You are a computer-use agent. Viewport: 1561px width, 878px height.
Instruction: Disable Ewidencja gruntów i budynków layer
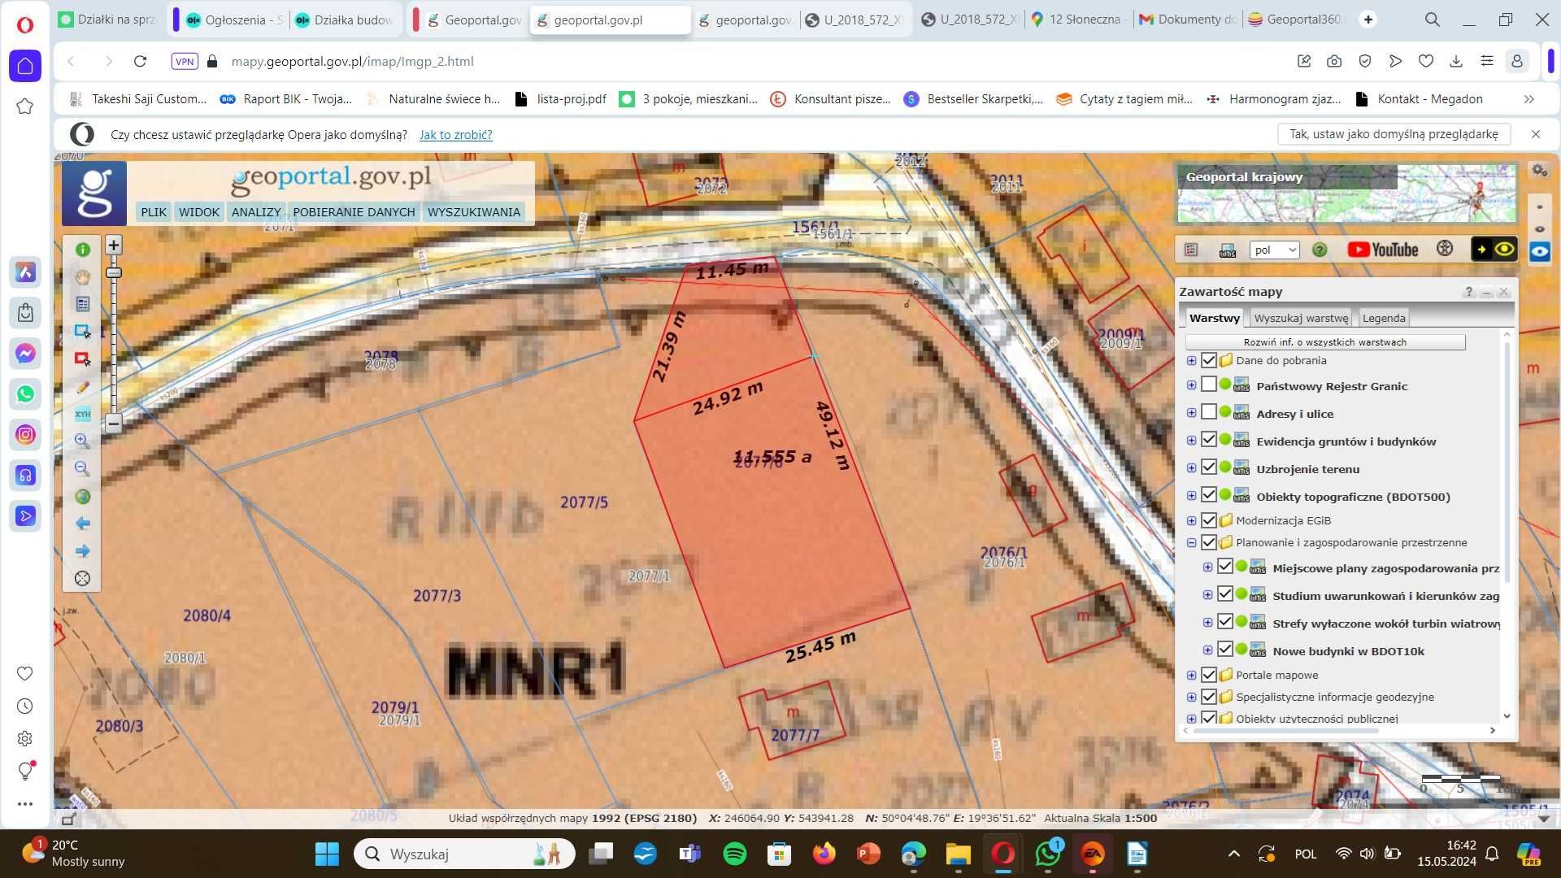point(1208,440)
